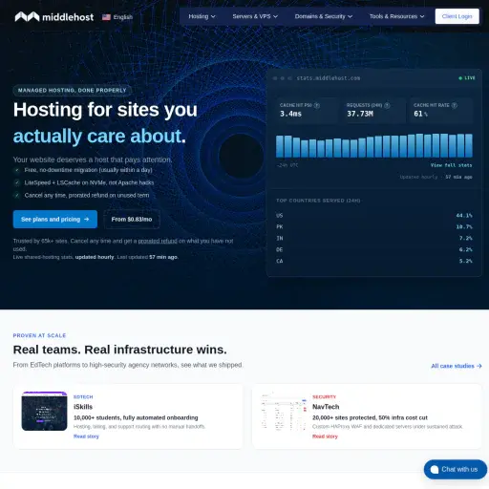Click the IN 7.2% country row

pos(374,239)
